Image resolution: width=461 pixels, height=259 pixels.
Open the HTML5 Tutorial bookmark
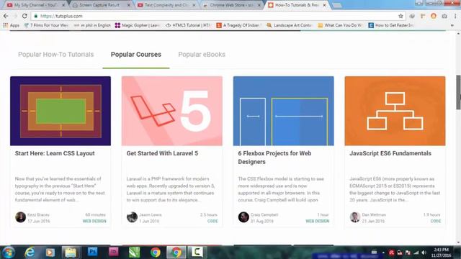(188, 25)
